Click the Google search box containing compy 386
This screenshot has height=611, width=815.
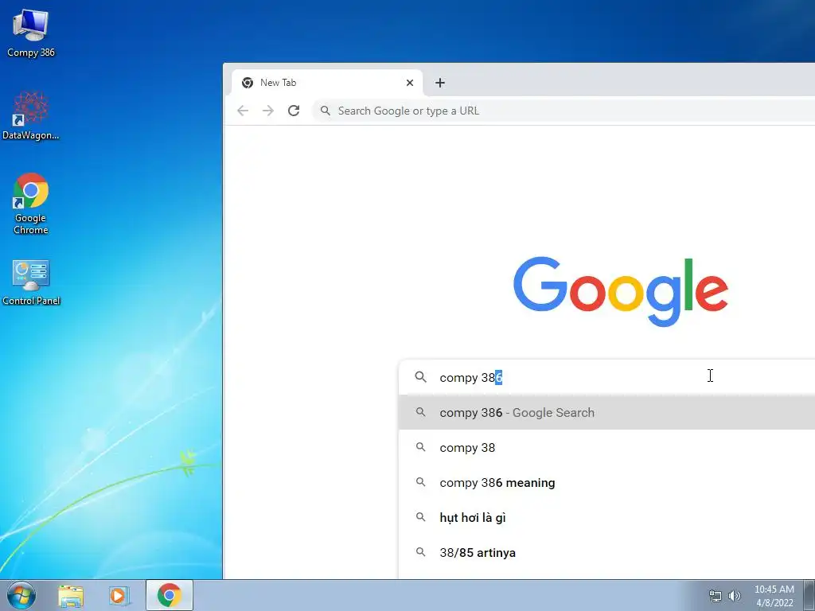(x=606, y=377)
